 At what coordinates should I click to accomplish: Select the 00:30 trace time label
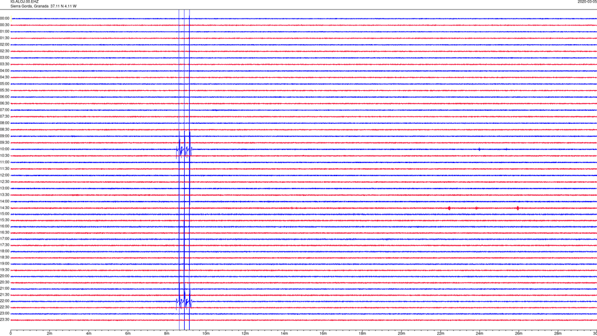click(x=4, y=25)
